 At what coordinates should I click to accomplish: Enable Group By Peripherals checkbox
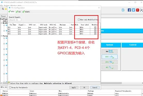[10, 87]
